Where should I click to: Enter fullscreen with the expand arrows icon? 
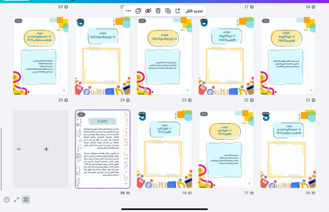click(16, 200)
